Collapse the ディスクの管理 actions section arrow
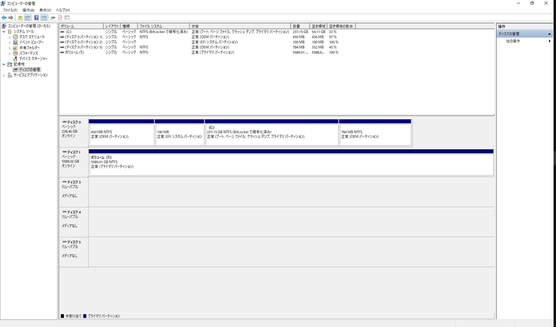The image size is (556, 327). (x=549, y=34)
